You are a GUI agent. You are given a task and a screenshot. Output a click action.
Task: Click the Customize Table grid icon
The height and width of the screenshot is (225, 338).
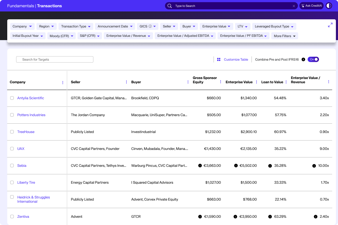pos(218,59)
